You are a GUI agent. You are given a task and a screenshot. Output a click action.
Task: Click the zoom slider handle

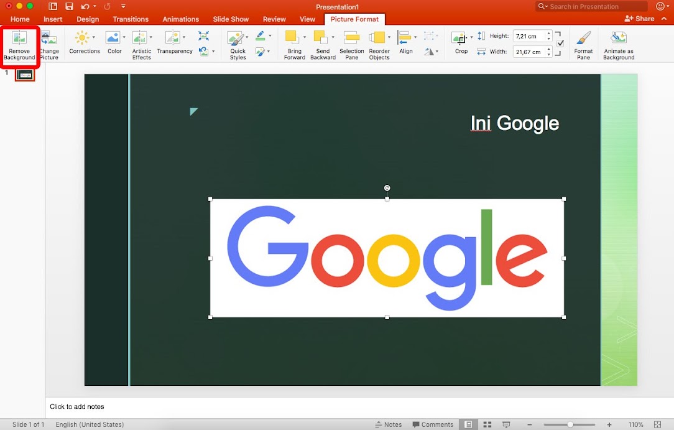(x=570, y=424)
